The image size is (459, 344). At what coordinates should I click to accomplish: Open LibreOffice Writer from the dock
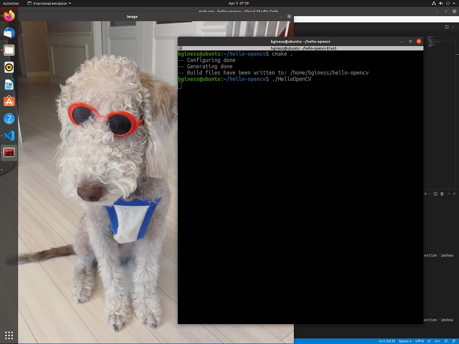click(9, 84)
